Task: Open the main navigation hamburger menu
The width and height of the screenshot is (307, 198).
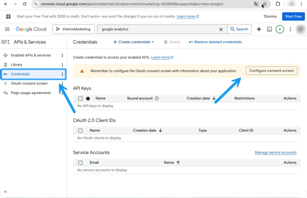Action: 7,29
